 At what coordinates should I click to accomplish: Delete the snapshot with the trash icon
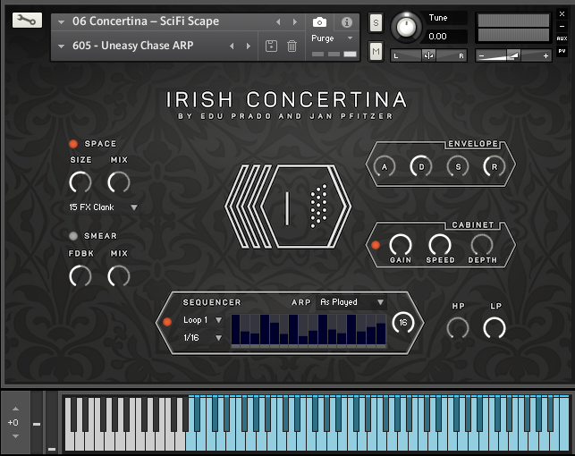pyautogui.click(x=292, y=46)
